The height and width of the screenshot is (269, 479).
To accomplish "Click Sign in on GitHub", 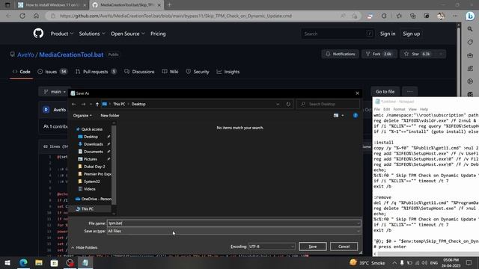I will pyautogui.click(x=388, y=34).
